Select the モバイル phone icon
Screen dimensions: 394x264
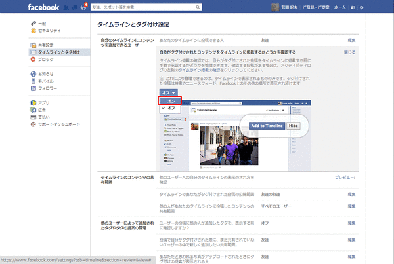[x=33, y=81]
